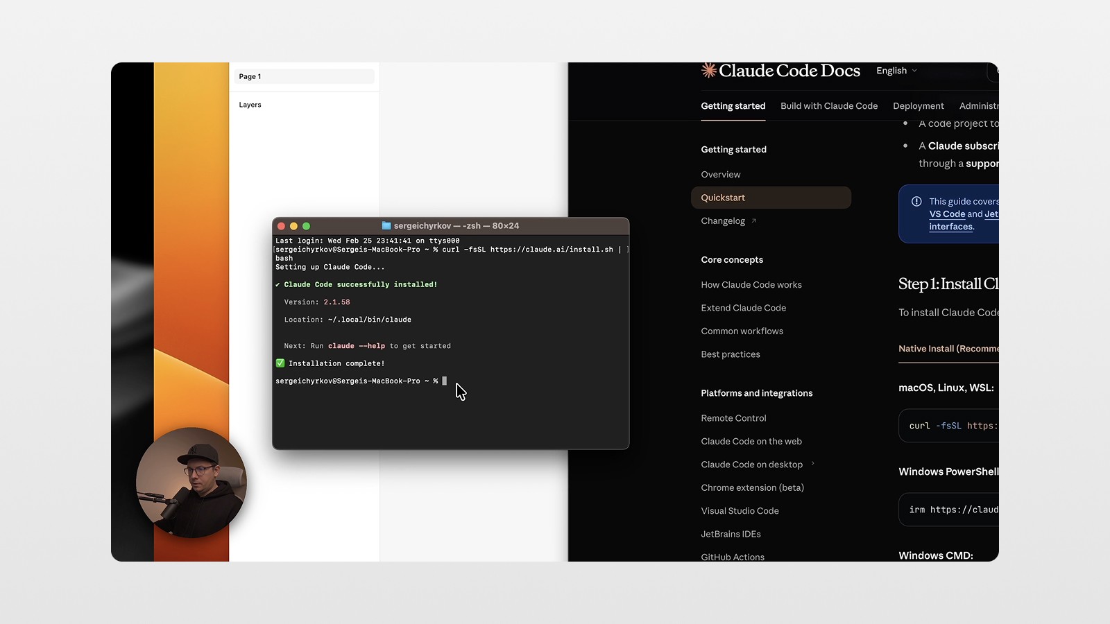
Task: Select the Native Install (Recommended) tab
Action: tap(949, 349)
